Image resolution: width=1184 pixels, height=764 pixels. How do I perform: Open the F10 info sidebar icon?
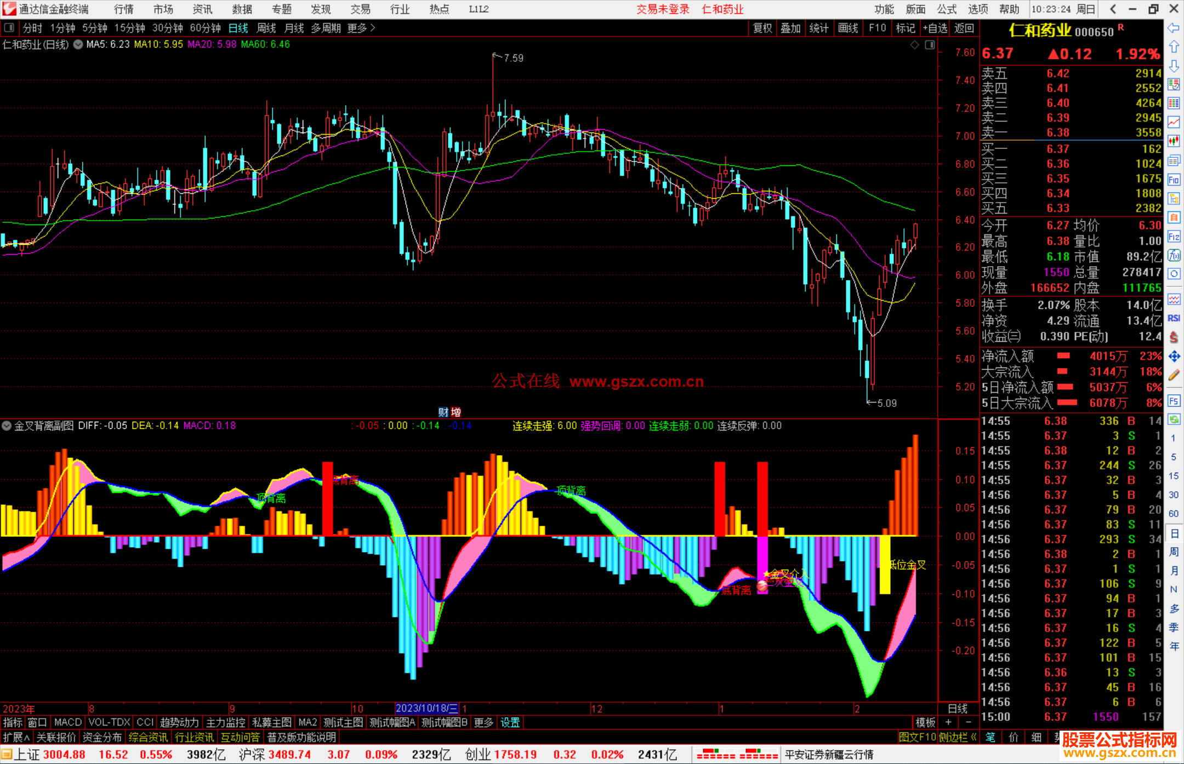pyautogui.click(x=1174, y=180)
